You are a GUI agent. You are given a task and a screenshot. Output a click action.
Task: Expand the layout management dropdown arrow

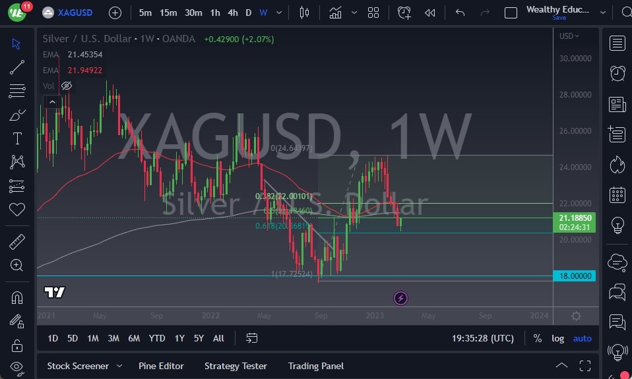pos(603,13)
